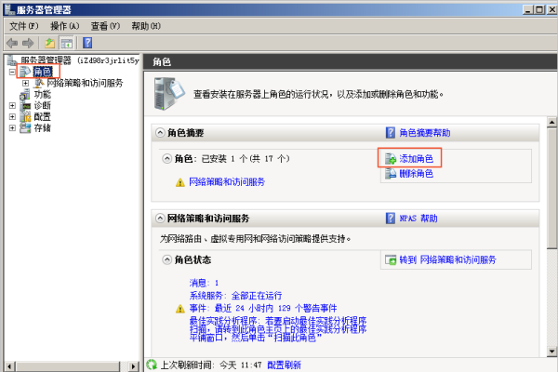The height and width of the screenshot is (372, 558).
Task: Click 转到 网络策略和访问服务 link
Action: click(x=447, y=259)
